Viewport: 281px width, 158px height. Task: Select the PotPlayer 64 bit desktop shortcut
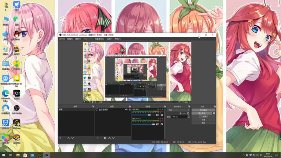point(17,81)
